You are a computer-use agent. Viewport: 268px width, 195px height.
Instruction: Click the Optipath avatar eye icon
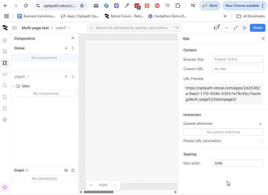[216, 28]
